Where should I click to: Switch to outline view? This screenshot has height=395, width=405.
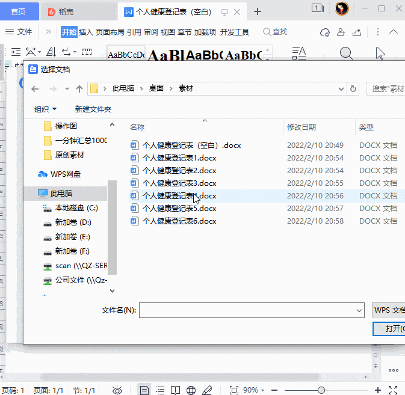(x=160, y=390)
